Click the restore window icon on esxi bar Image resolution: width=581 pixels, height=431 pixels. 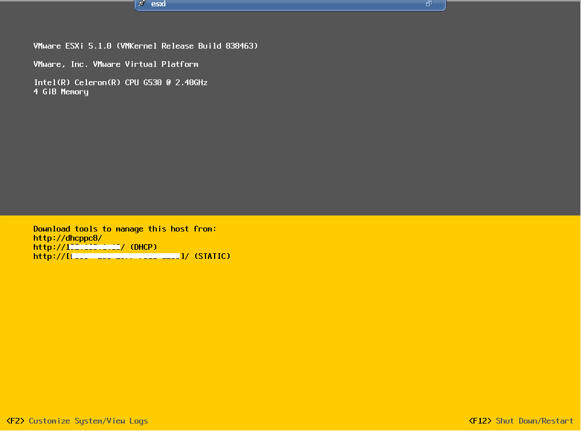428,3
